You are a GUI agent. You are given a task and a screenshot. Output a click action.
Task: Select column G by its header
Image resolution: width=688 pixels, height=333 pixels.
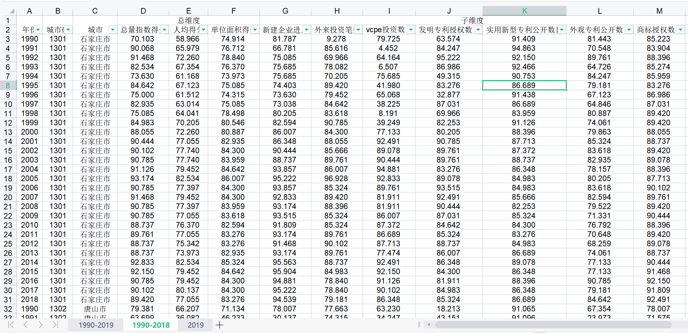pyautogui.click(x=285, y=11)
